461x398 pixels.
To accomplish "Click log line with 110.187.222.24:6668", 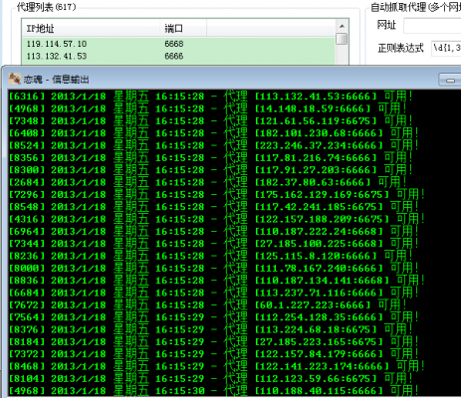I will [x=214, y=232].
